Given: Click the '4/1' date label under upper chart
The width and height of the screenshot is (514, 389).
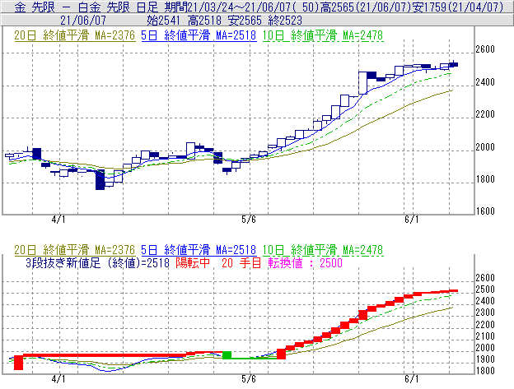Looking at the screenshot, I should 58,220.
